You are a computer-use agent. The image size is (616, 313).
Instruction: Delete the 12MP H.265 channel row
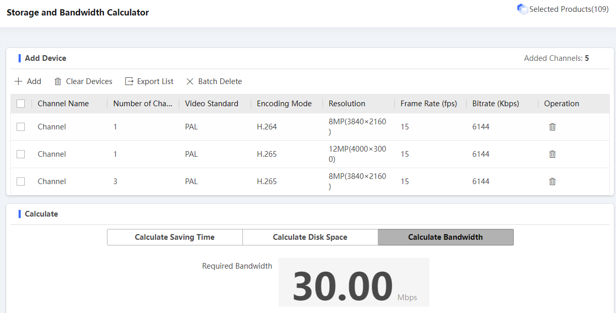click(x=552, y=154)
